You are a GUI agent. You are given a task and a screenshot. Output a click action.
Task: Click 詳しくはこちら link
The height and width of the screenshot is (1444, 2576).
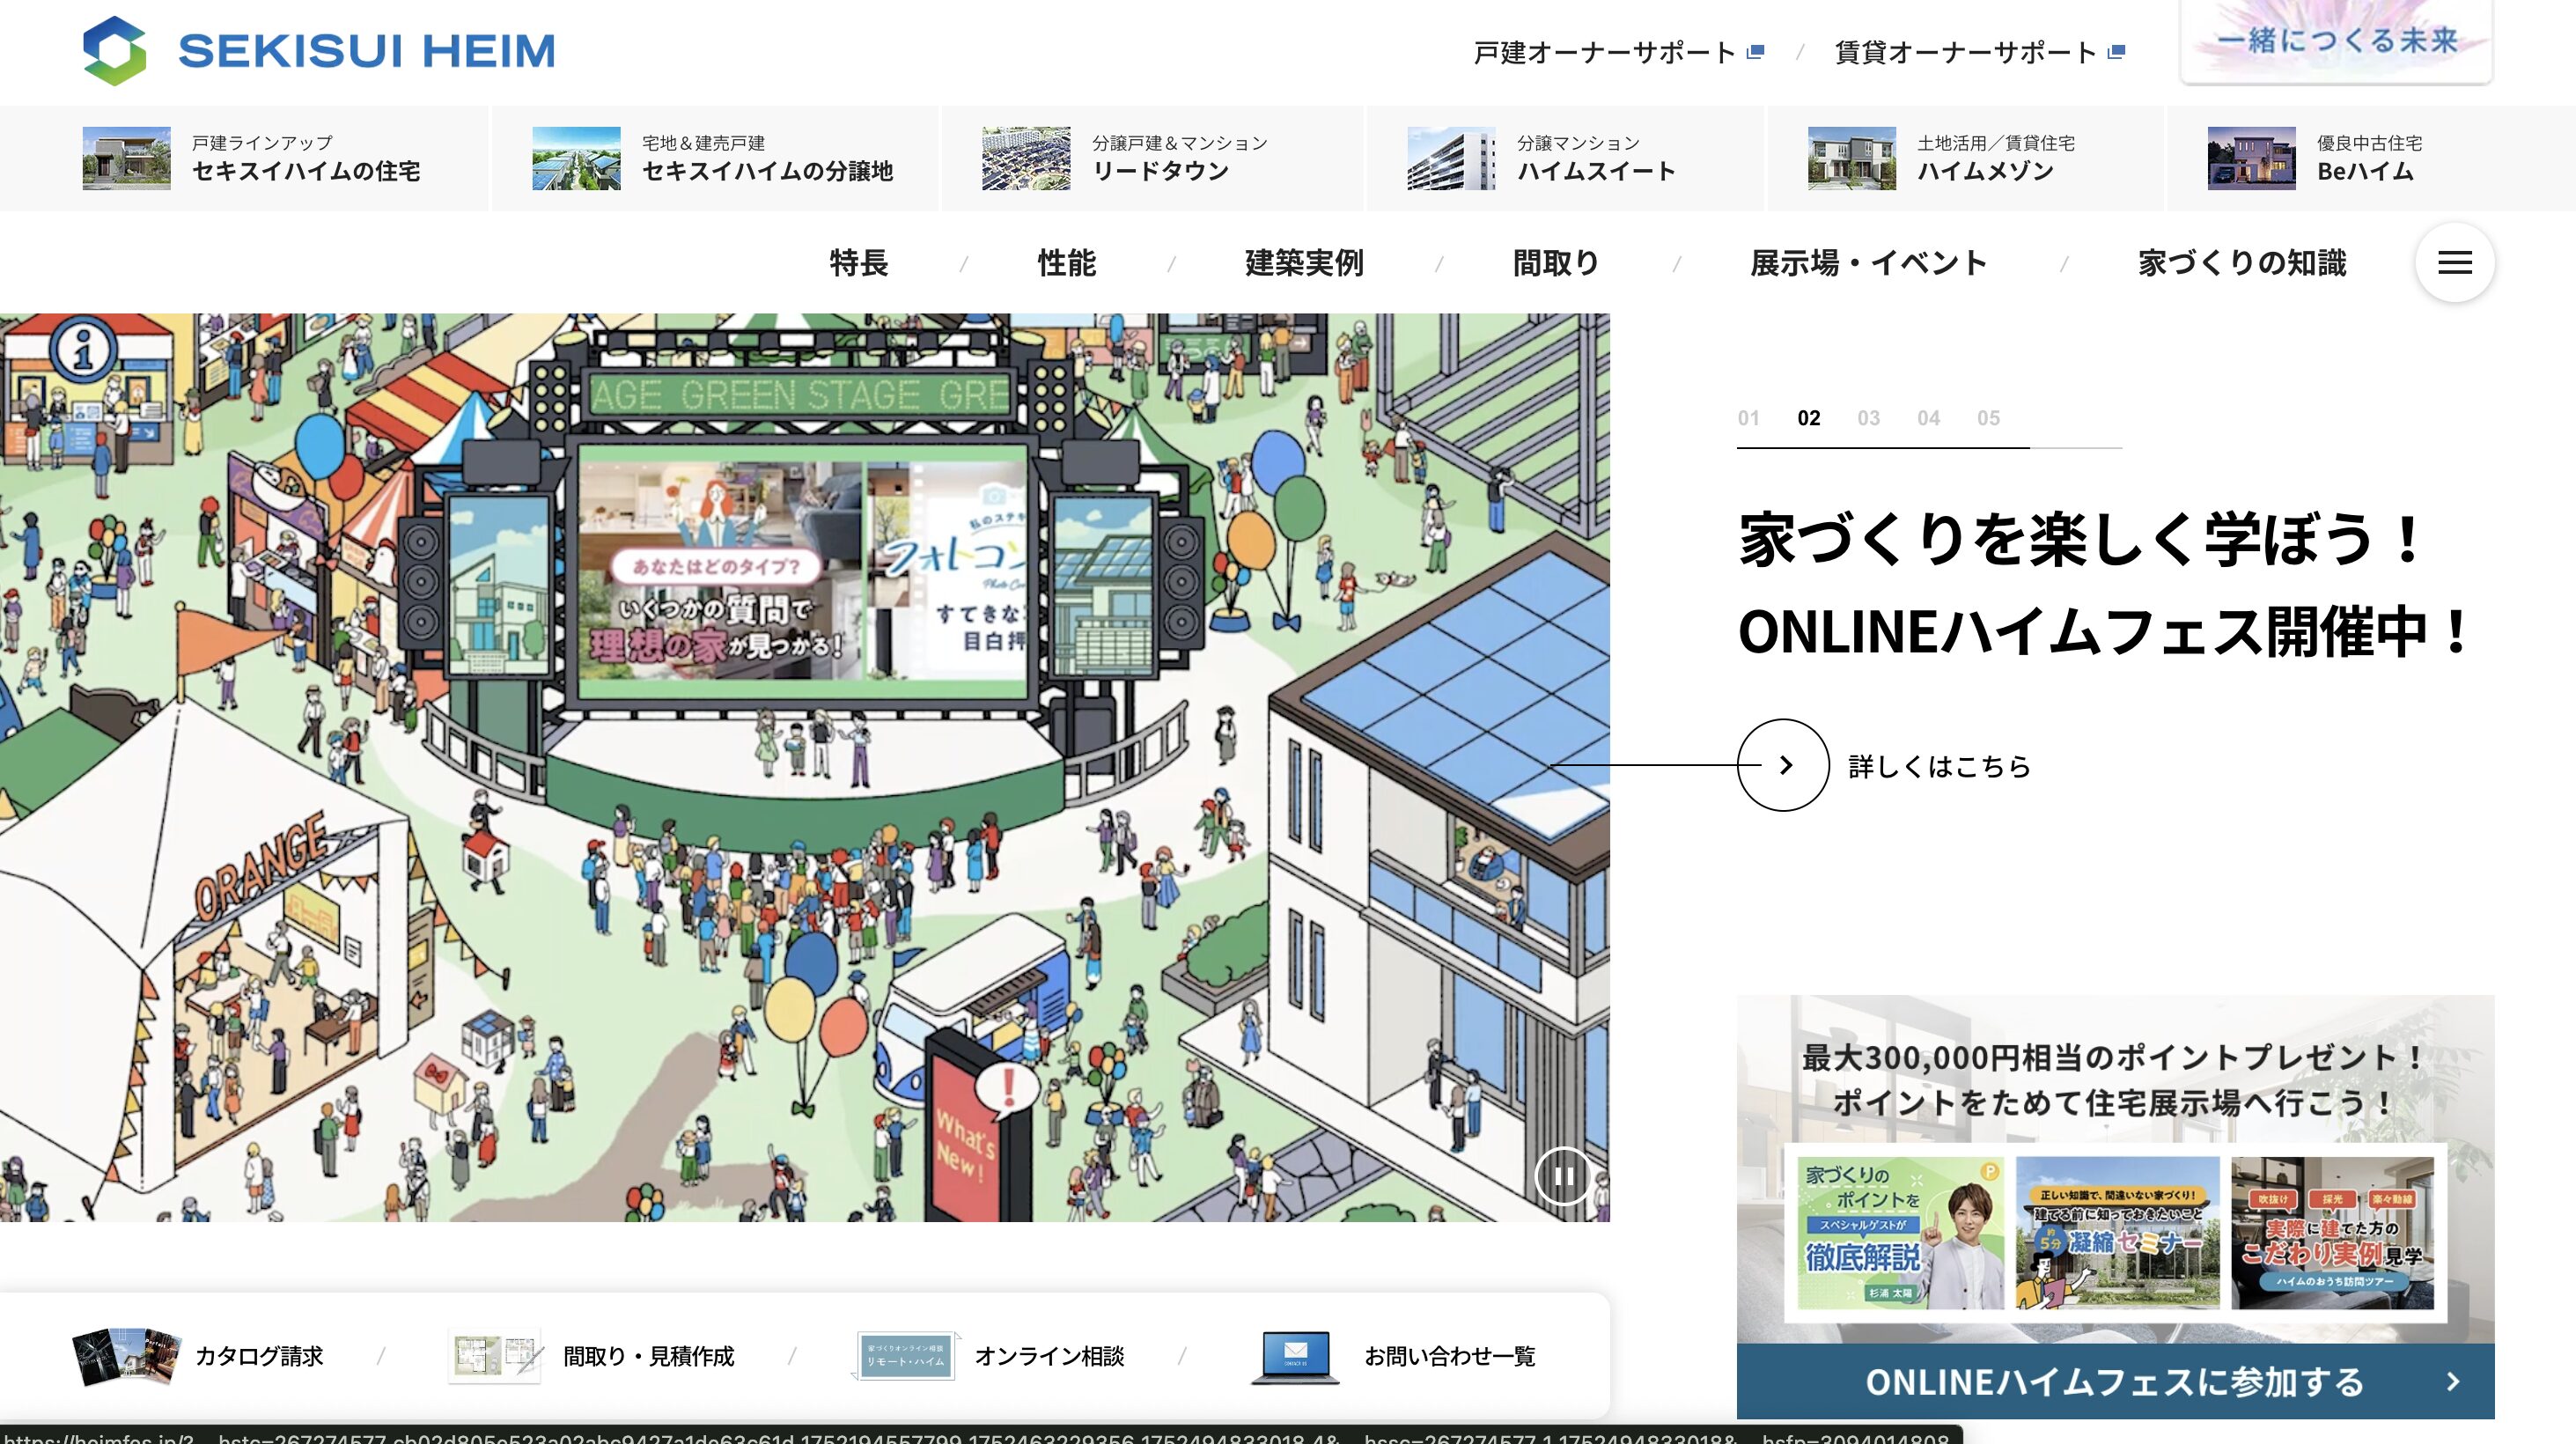(1939, 766)
